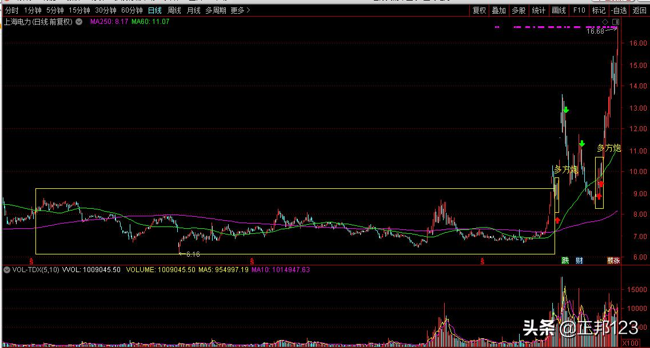Open the 多周期 multi-period view
Viewport: 650px width, 348px height.
216,10
